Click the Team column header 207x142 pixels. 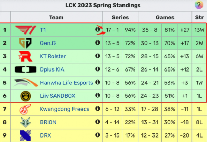(56, 17)
